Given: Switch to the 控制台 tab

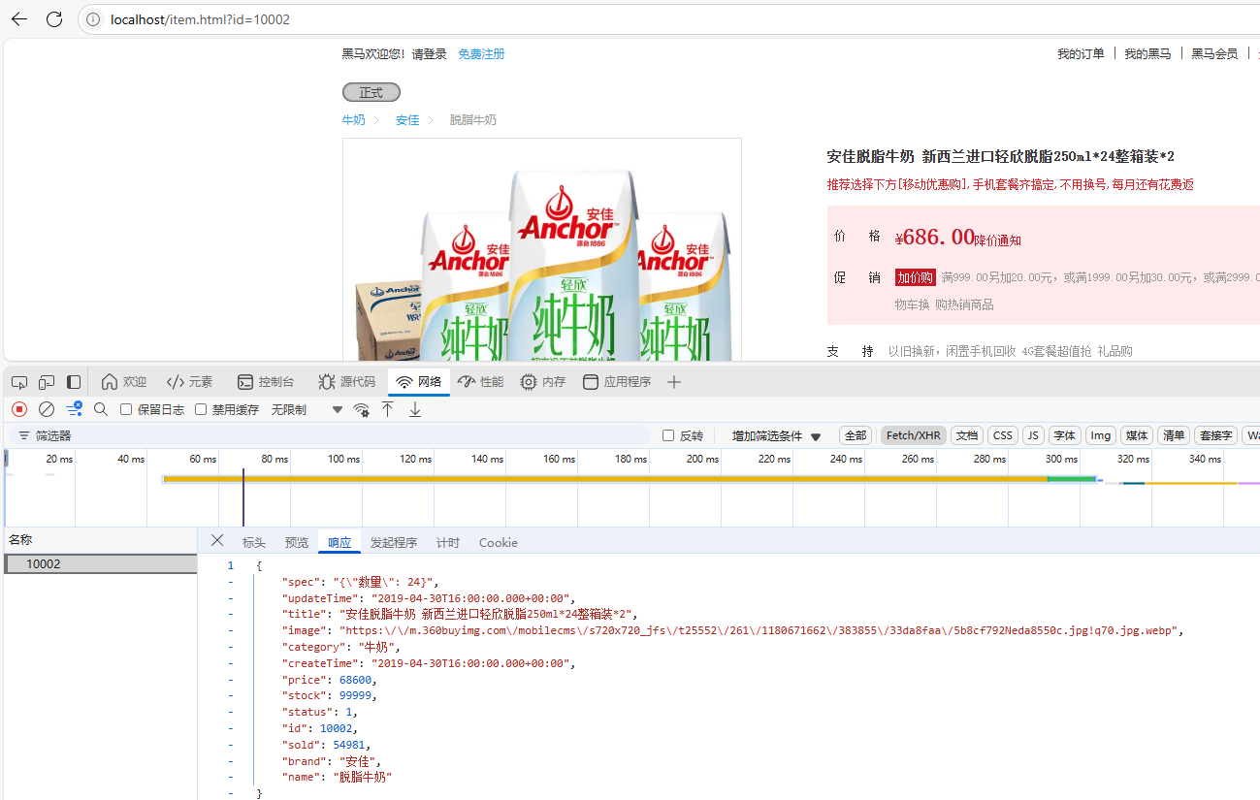Looking at the screenshot, I should (x=266, y=382).
